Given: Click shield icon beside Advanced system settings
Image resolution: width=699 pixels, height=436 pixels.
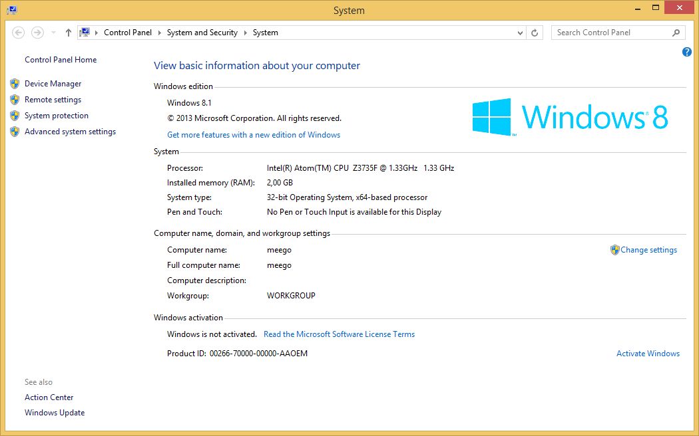Looking at the screenshot, I should 15,132.
